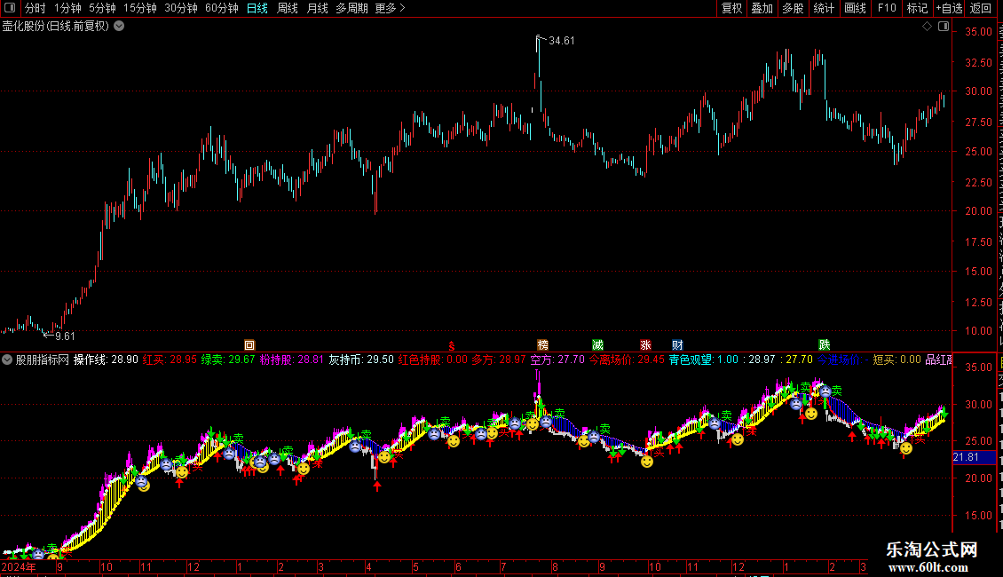The height and width of the screenshot is (577, 1003).
Task: Click the 操作线: 28.90 indicator value
Action: (106, 360)
